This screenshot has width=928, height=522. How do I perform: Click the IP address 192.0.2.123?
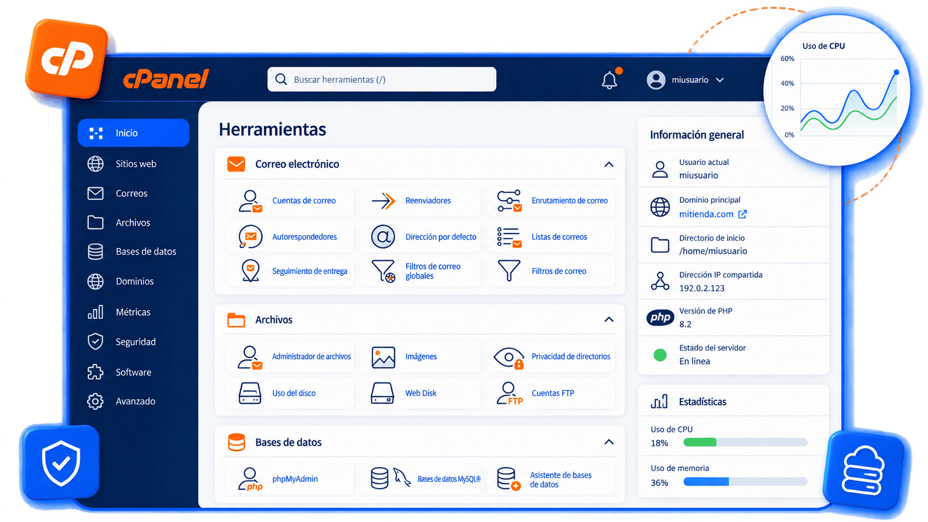(702, 288)
